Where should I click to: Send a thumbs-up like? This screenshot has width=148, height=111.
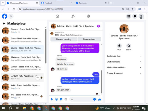(x=100, y=99)
